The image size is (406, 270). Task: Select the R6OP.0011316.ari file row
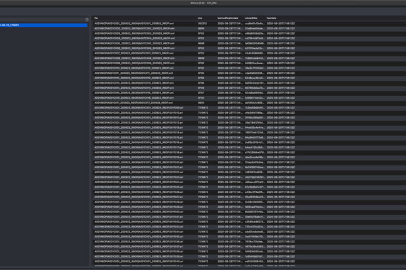point(249,143)
